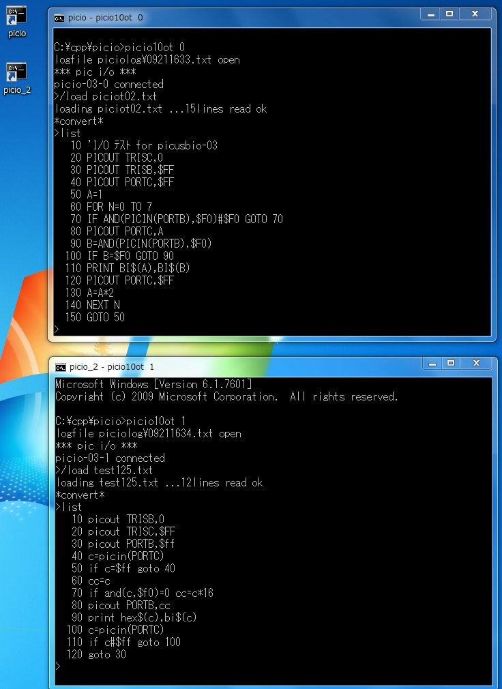Click the command '>/load piciot02.txt'
Screen dimensions: 502x689
[x=106, y=97]
